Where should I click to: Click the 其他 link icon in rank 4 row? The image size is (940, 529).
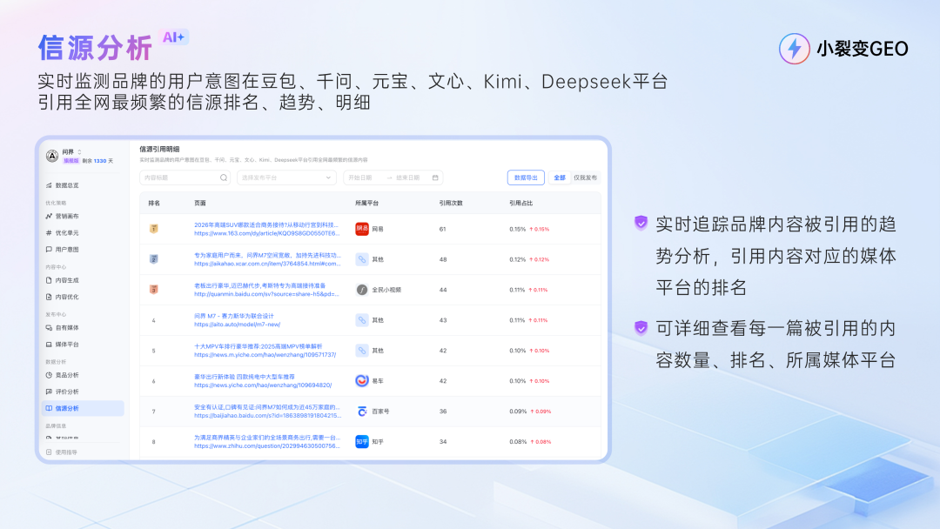[x=361, y=320]
